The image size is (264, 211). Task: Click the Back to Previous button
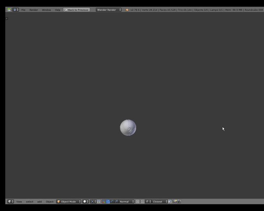[x=76, y=10]
